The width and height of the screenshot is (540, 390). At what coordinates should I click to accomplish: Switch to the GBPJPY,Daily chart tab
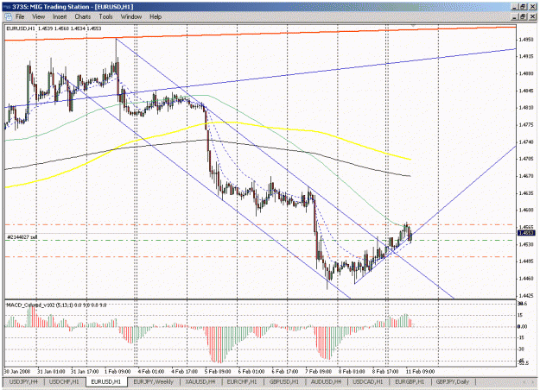coord(453,381)
